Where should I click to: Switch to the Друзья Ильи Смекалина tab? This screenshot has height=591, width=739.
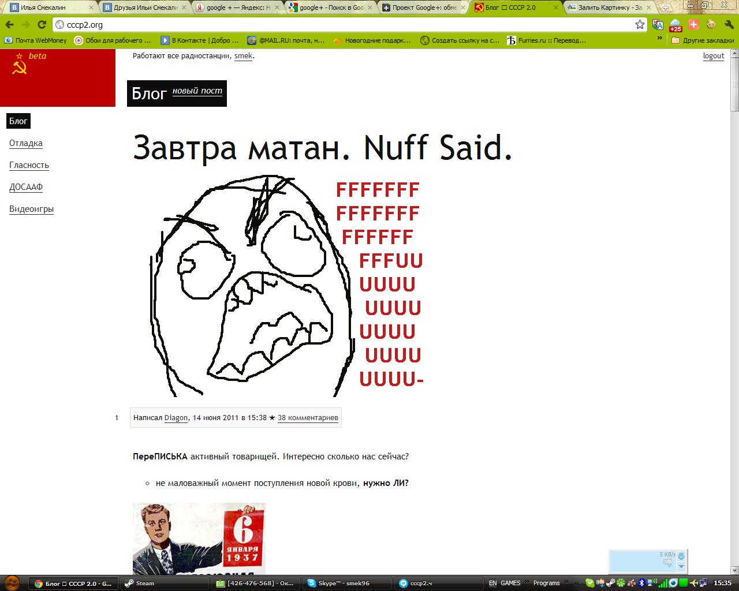coord(143,8)
